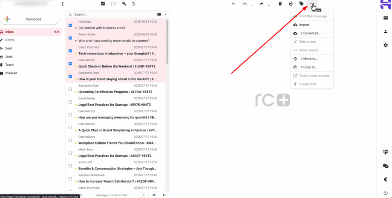
Task: Open the Trash folder
Action: [x=31, y=65]
